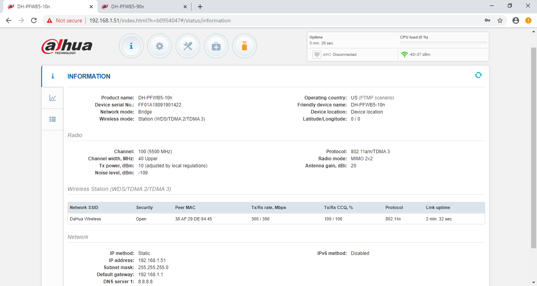Click the eth0 Disconnected status indicator

(x=334, y=55)
